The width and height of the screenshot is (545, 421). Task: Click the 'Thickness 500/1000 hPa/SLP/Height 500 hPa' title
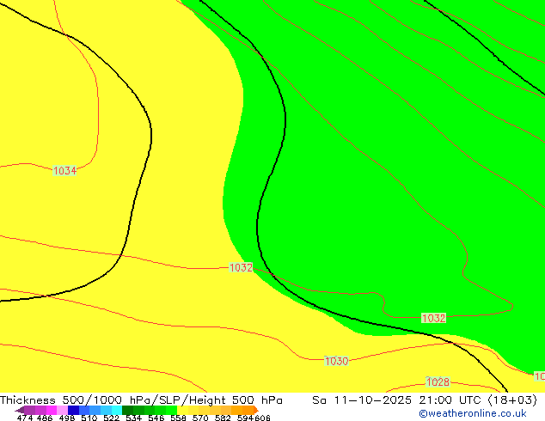click(x=141, y=400)
